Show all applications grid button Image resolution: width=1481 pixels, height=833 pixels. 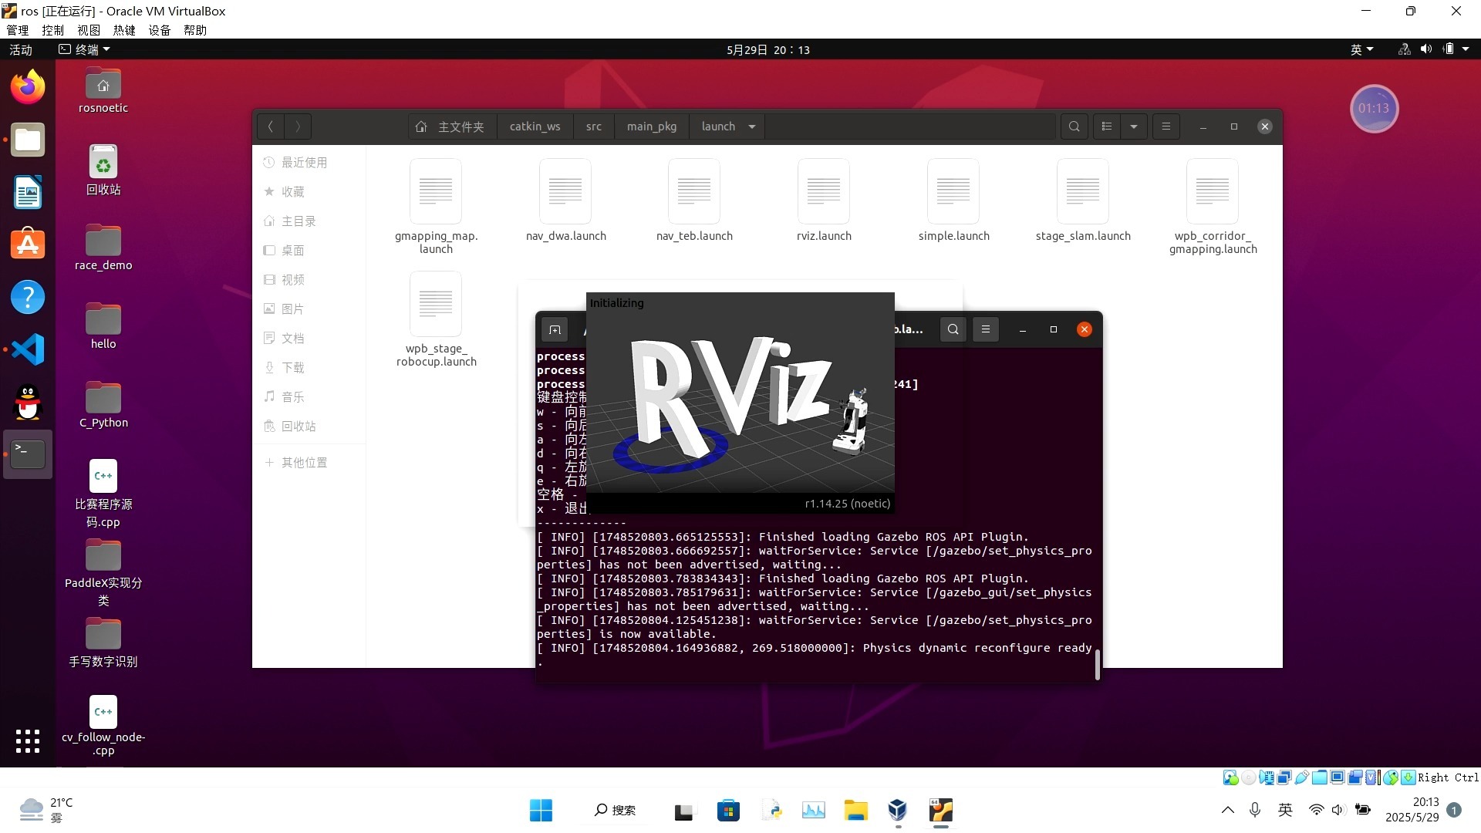click(28, 741)
